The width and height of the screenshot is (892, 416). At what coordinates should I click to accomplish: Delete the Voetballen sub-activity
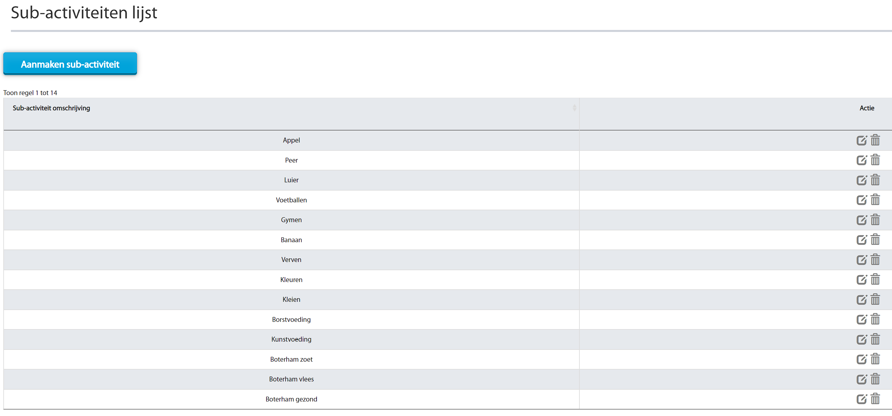click(875, 200)
